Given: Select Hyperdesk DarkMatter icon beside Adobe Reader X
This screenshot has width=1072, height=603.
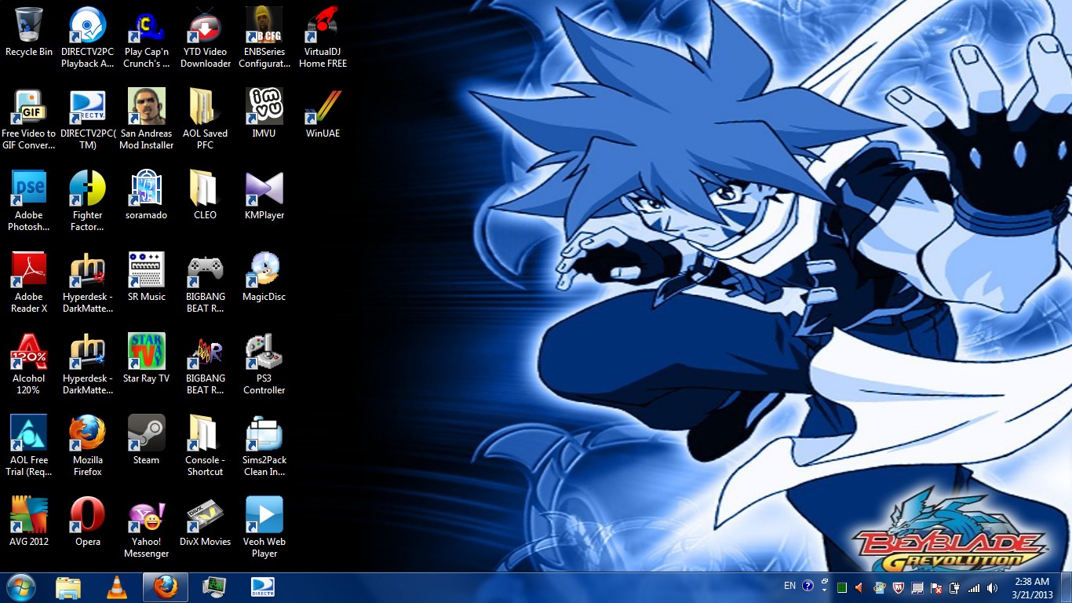Looking at the screenshot, I should (87, 283).
